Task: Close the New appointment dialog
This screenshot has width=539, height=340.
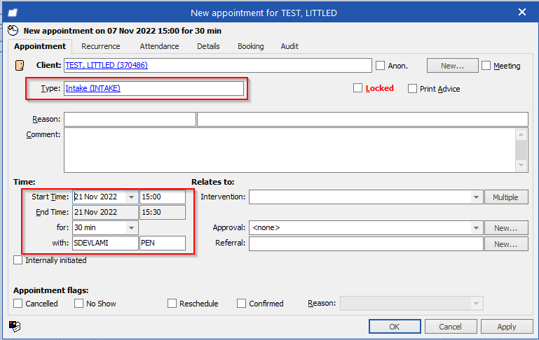Action: click(521, 11)
